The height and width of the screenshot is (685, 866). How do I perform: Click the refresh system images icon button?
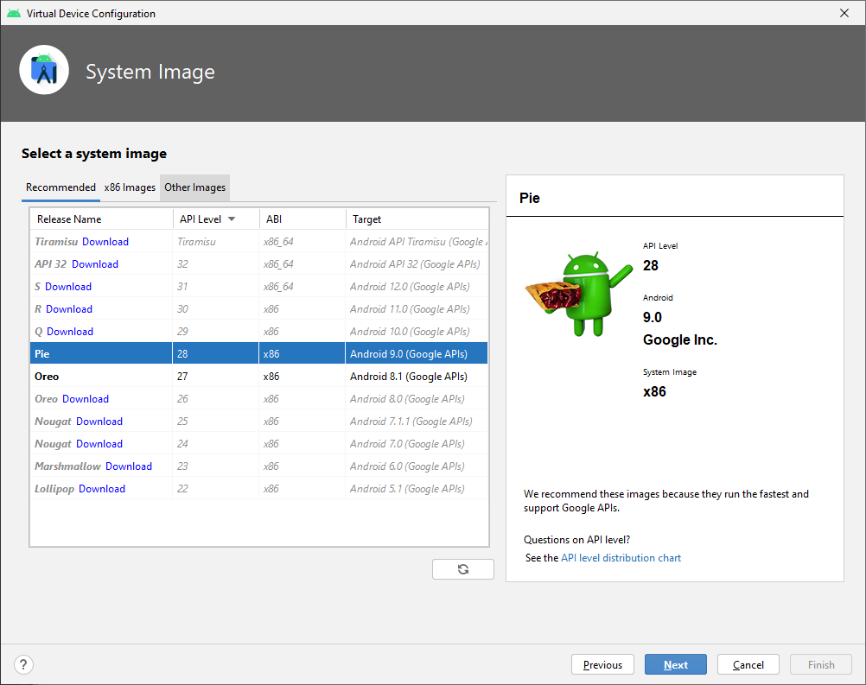pos(463,568)
